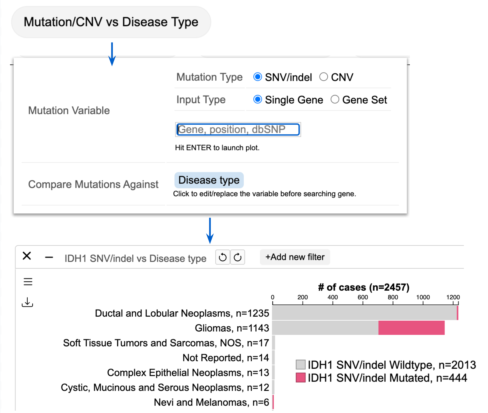
Task: Click the Gliomas, n=1143 row label
Action: point(232,328)
